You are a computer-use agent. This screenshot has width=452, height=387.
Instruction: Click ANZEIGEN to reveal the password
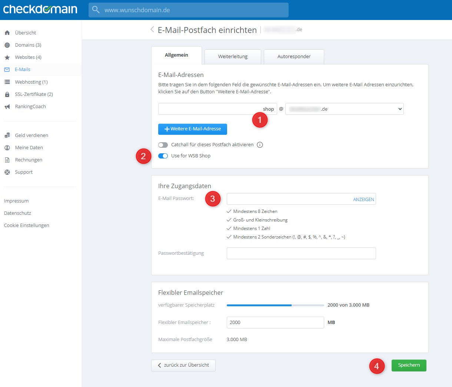click(363, 199)
